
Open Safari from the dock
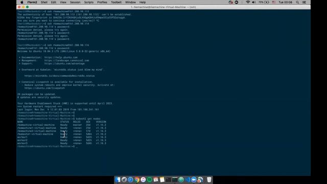coord(131,179)
